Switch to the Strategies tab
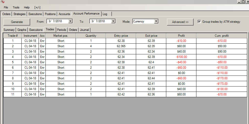Screen dimensions: 249x124 pos(19,14)
